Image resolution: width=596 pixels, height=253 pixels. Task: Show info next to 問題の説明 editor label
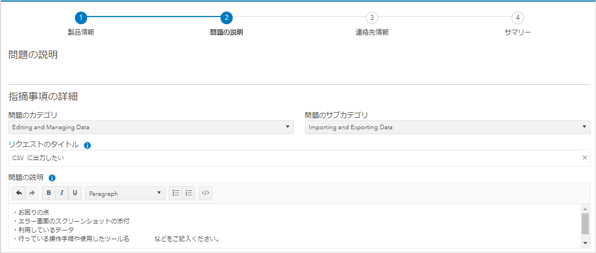click(x=52, y=178)
